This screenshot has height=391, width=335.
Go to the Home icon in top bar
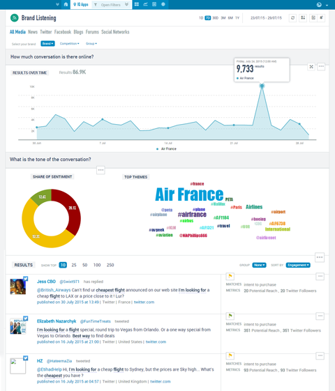tap(66, 4)
